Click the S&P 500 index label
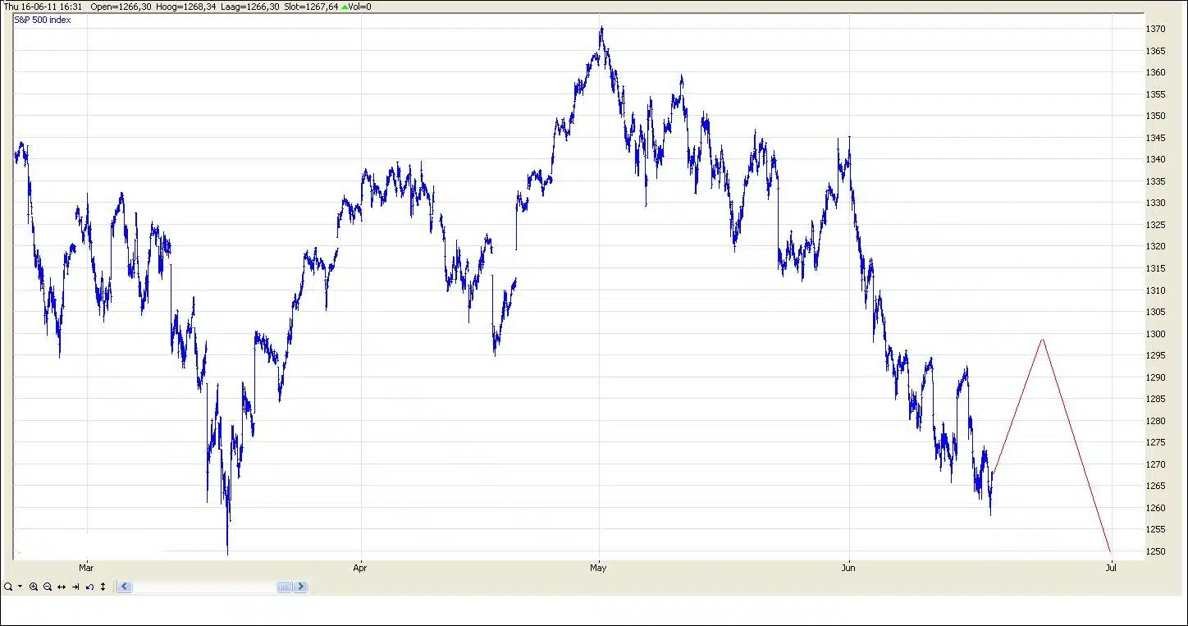The image size is (1188, 626). (43, 20)
